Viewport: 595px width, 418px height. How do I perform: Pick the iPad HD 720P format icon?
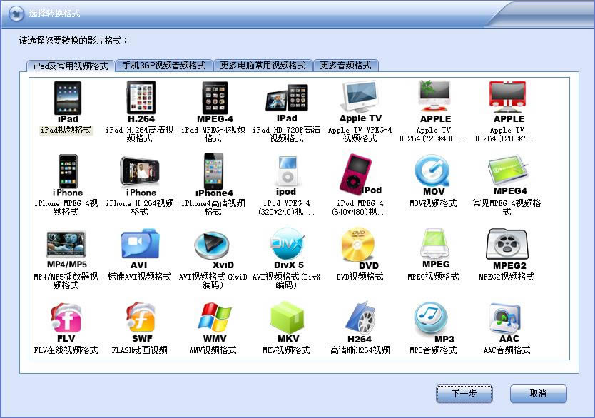pyautogui.click(x=287, y=102)
